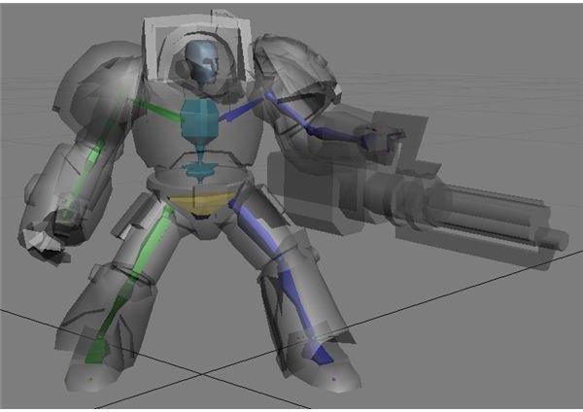Image resolution: width=583 pixels, height=412 pixels.
Task: Pick the green clavicle bone
Action: (x=158, y=110)
